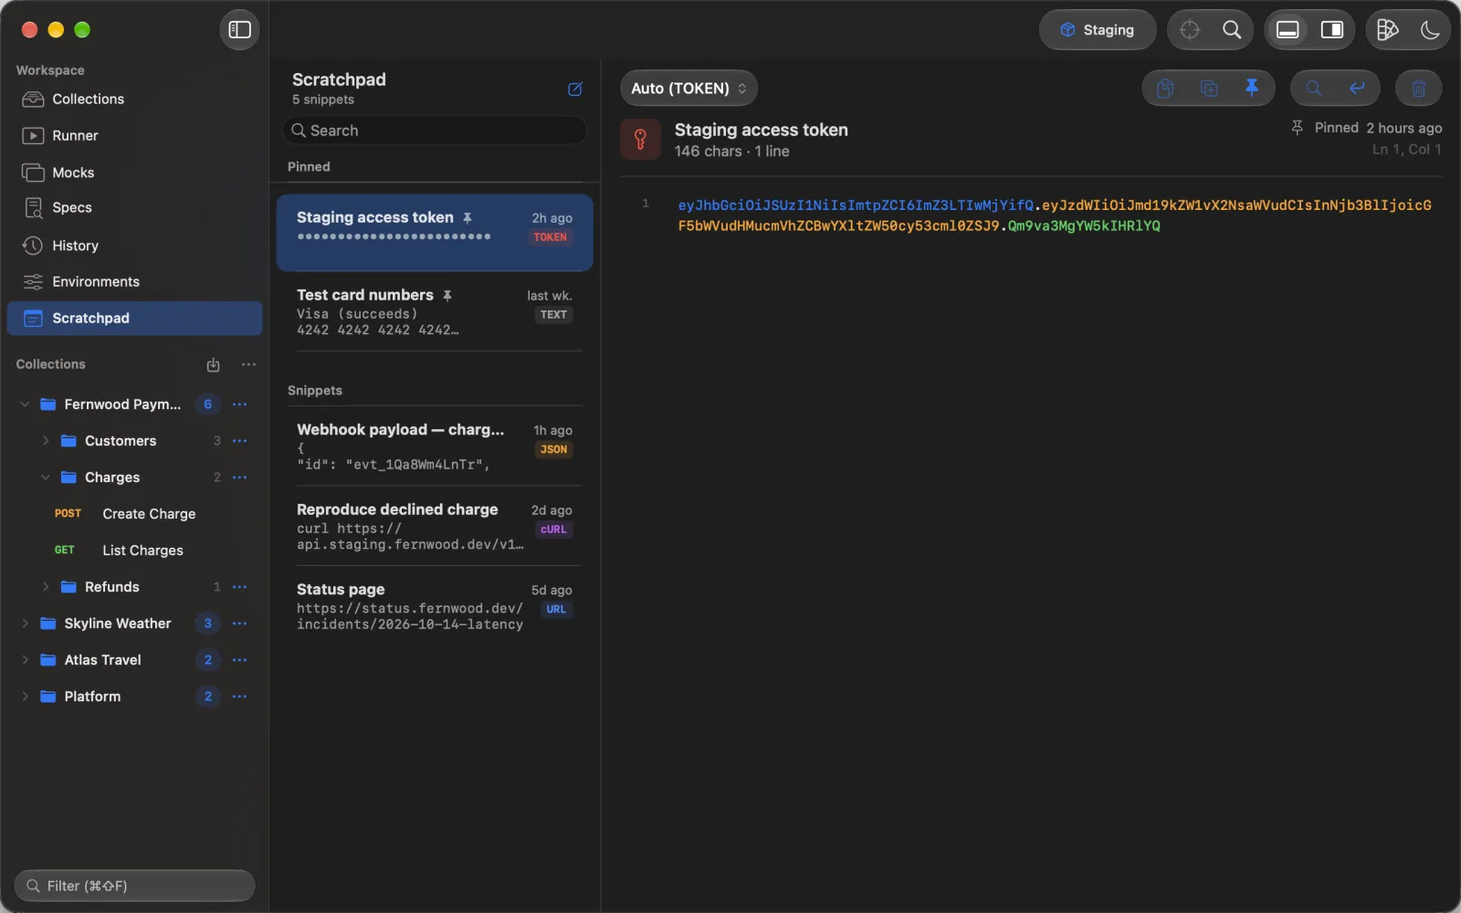Delete snippet with trash icon
The height and width of the screenshot is (913, 1461).
click(1419, 89)
